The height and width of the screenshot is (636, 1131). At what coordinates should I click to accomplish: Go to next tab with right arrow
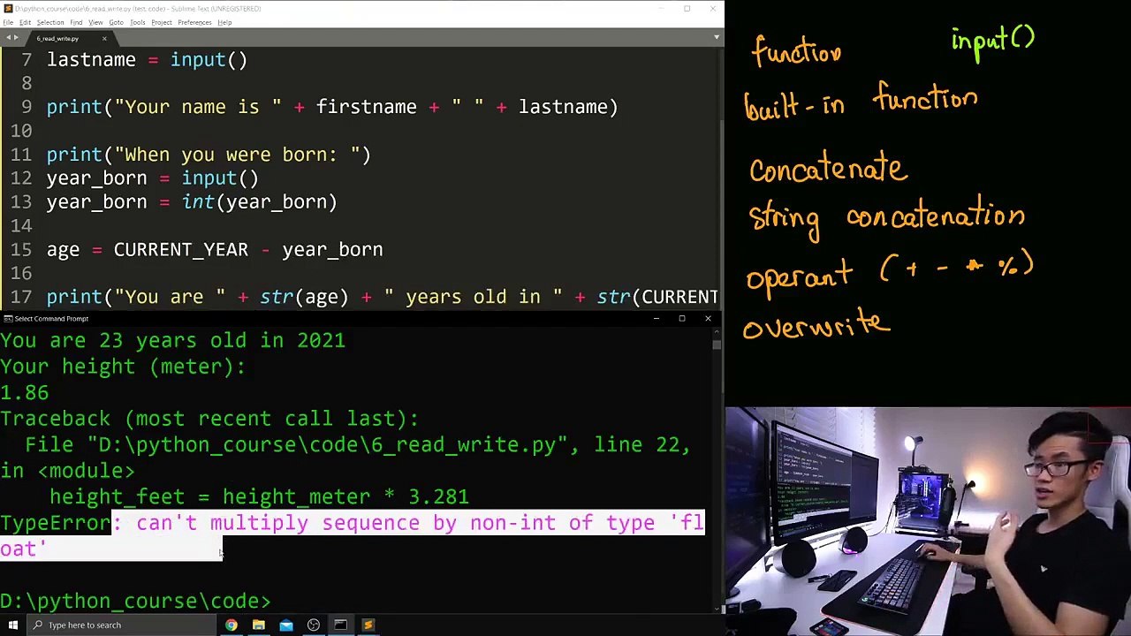pos(16,38)
